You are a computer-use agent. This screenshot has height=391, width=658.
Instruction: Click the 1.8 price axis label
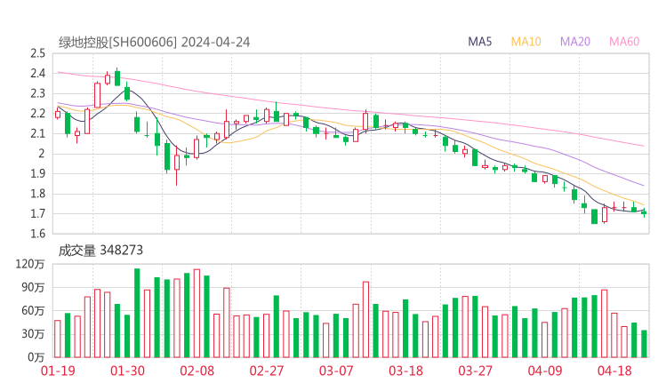pyautogui.click(x=37, y=194)
